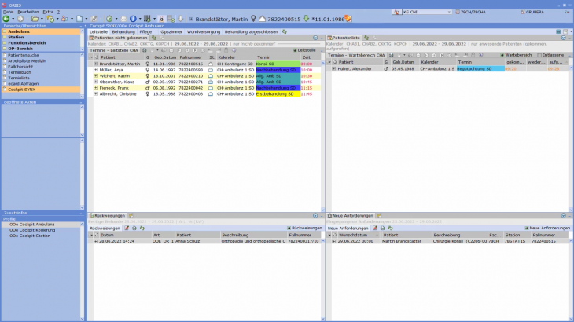Click the blue info icon in the main toolbar
Screen dimensions: 574x322
133,18
